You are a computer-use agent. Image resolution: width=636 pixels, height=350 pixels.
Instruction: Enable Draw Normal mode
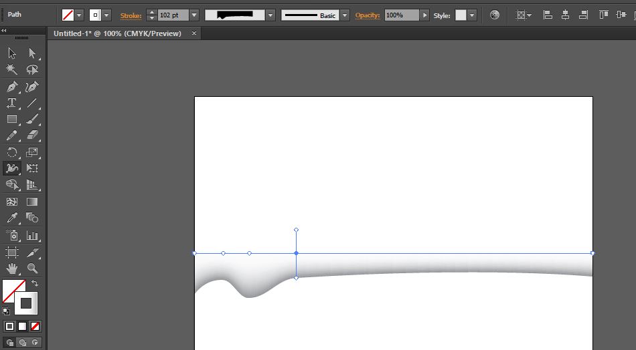[10, 342]
